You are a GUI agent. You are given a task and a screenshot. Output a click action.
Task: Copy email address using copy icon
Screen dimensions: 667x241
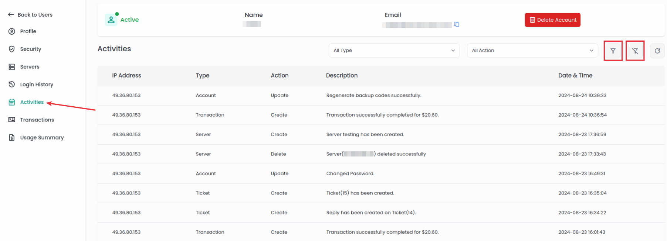click(x=457, y=24)
